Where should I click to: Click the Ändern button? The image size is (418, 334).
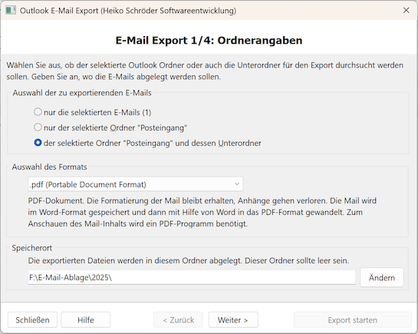(x=382, y=277)
